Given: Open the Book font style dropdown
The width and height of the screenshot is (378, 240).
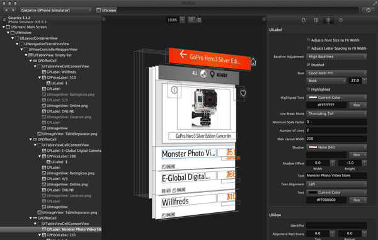Looking at the screenshot, I should click(326, 81).
